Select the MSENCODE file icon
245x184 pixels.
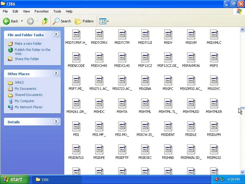76,57
